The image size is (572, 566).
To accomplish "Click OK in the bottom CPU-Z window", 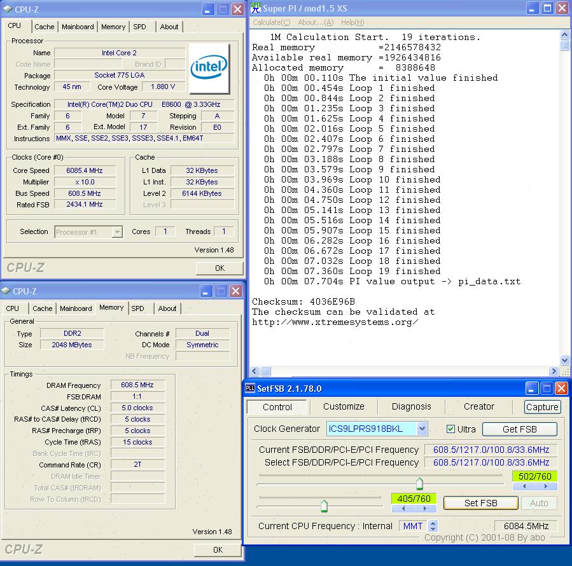I will pyautogui.click(x=218, y=550).
